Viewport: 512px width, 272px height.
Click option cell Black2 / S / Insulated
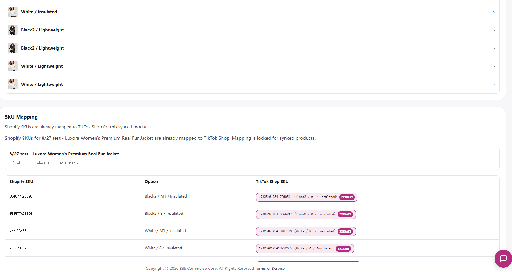164,214
